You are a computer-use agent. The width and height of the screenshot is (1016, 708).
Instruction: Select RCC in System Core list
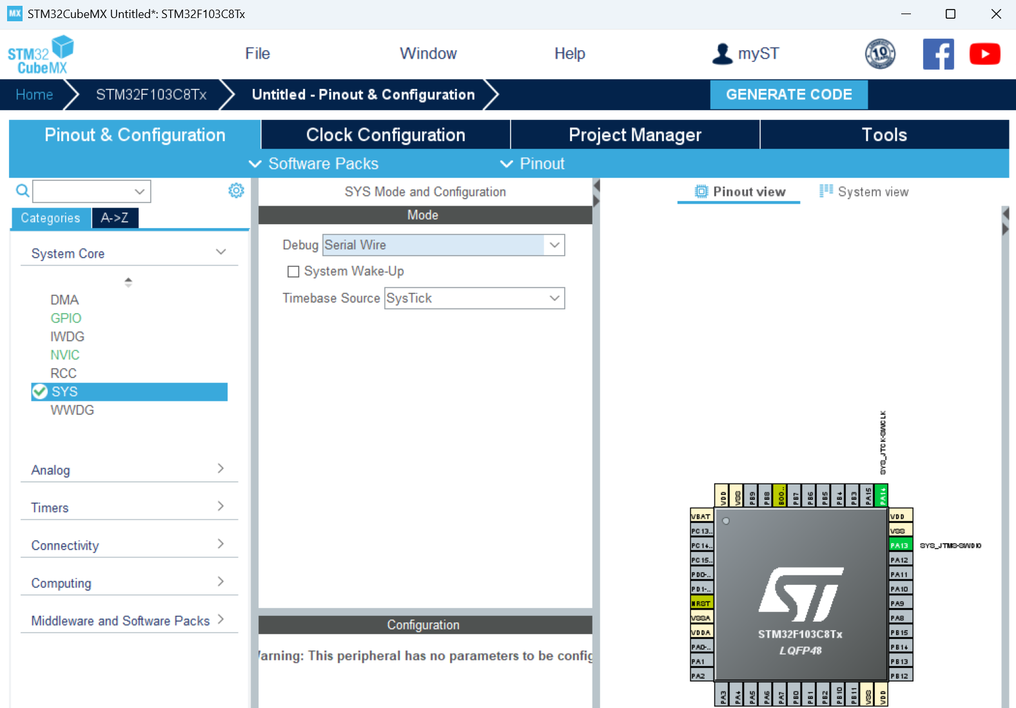tap(63, 373)
